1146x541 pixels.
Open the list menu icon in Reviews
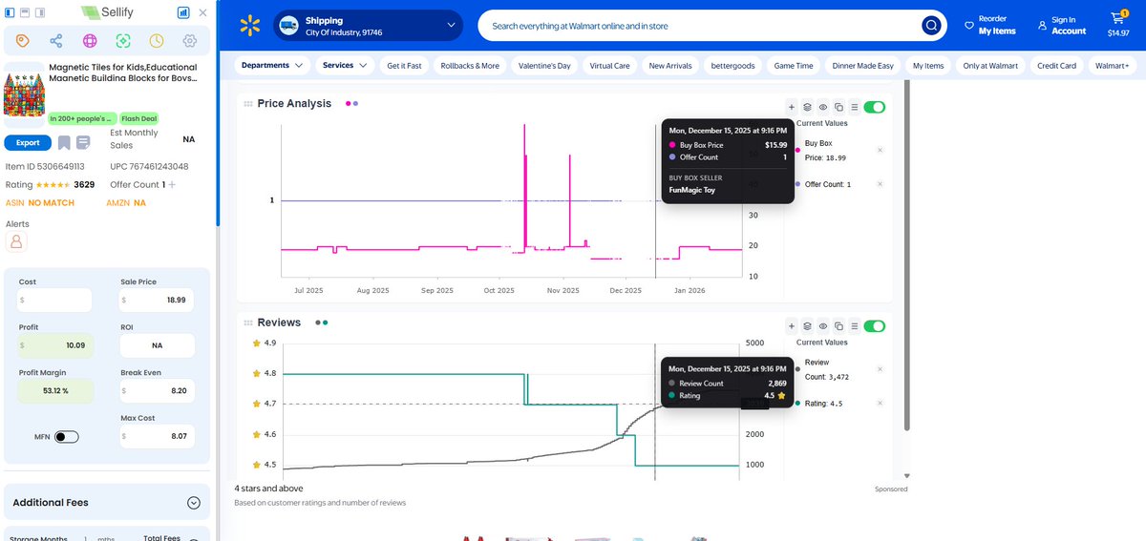pyautogui.click(x=855, y=325)
